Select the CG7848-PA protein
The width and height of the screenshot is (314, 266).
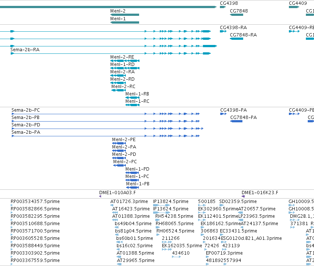click(236, 121)
